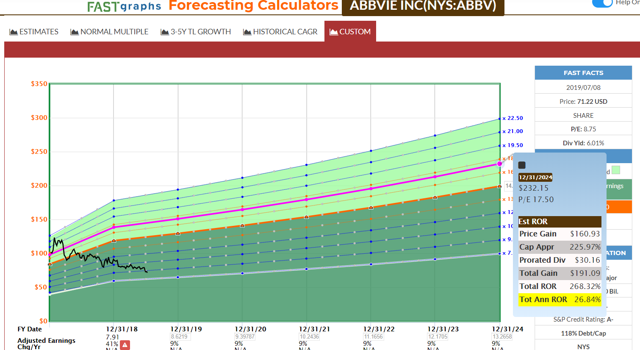This screenshot has width=640, height=350.
Task: Click Price: 71.22 USD in Fast Facts
Action: point(583,102)
